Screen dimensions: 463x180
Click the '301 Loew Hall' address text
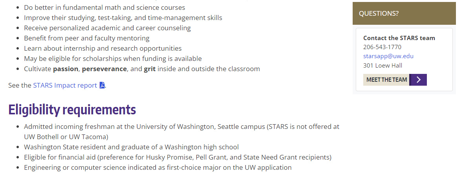tap(382, 66)
